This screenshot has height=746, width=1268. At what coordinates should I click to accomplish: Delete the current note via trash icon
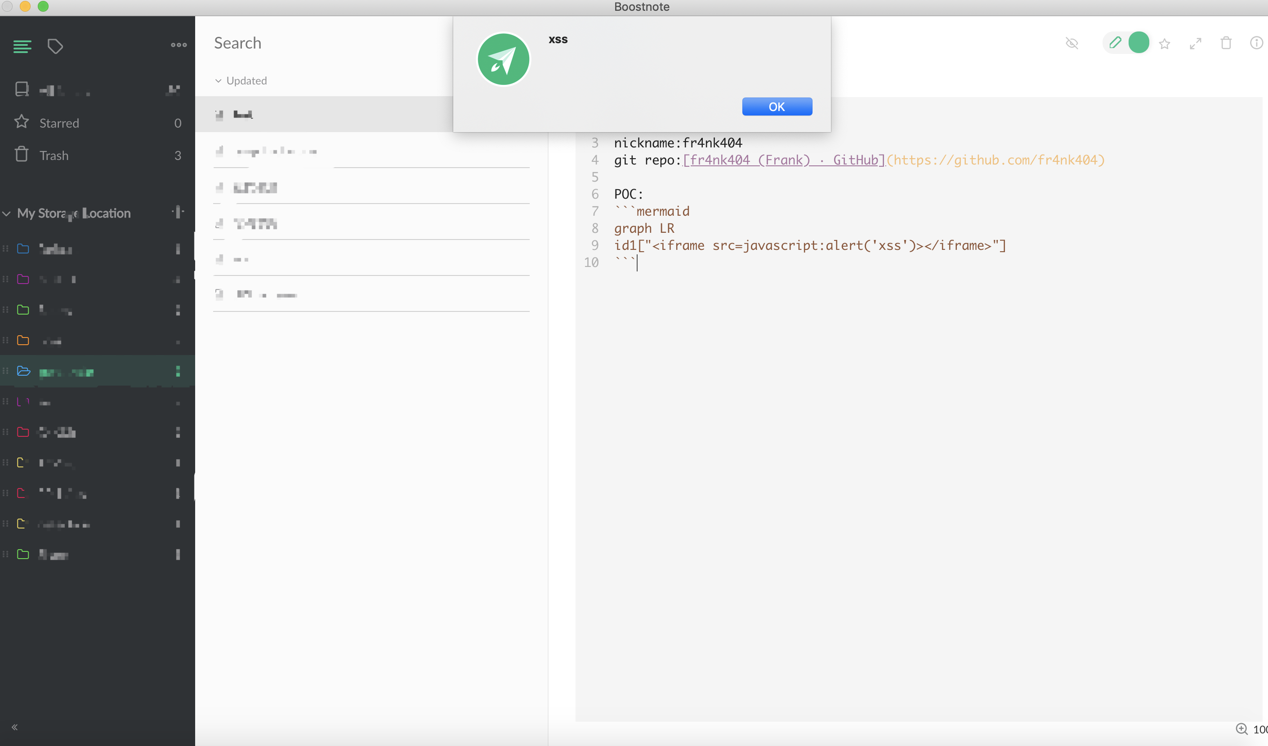click(1226, 43)
